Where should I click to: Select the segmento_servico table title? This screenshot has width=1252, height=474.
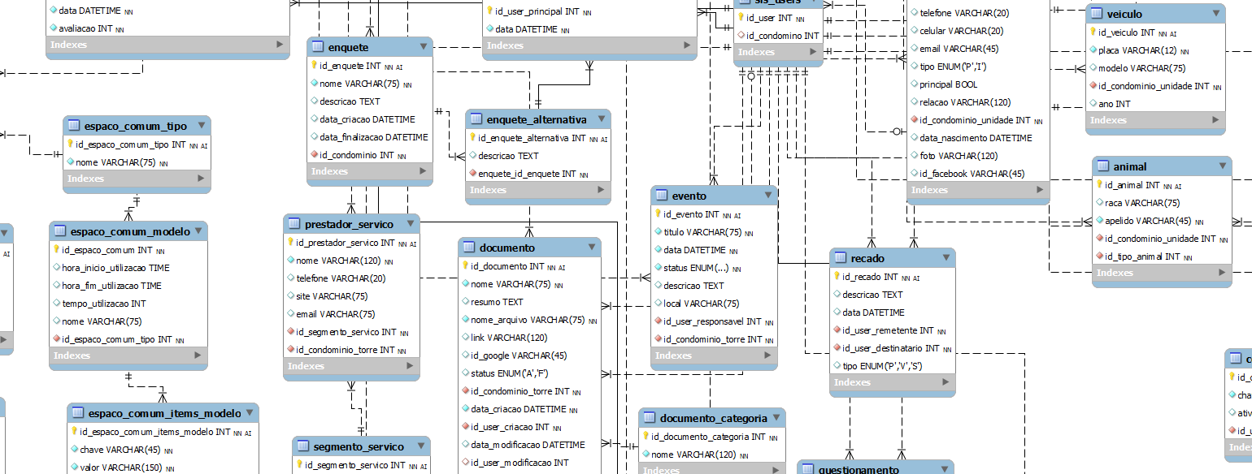[x=358, y=446]
